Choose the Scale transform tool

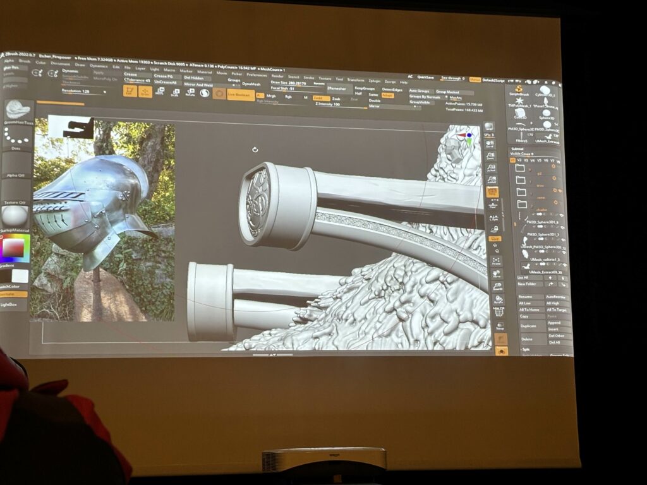pos(175,92)
